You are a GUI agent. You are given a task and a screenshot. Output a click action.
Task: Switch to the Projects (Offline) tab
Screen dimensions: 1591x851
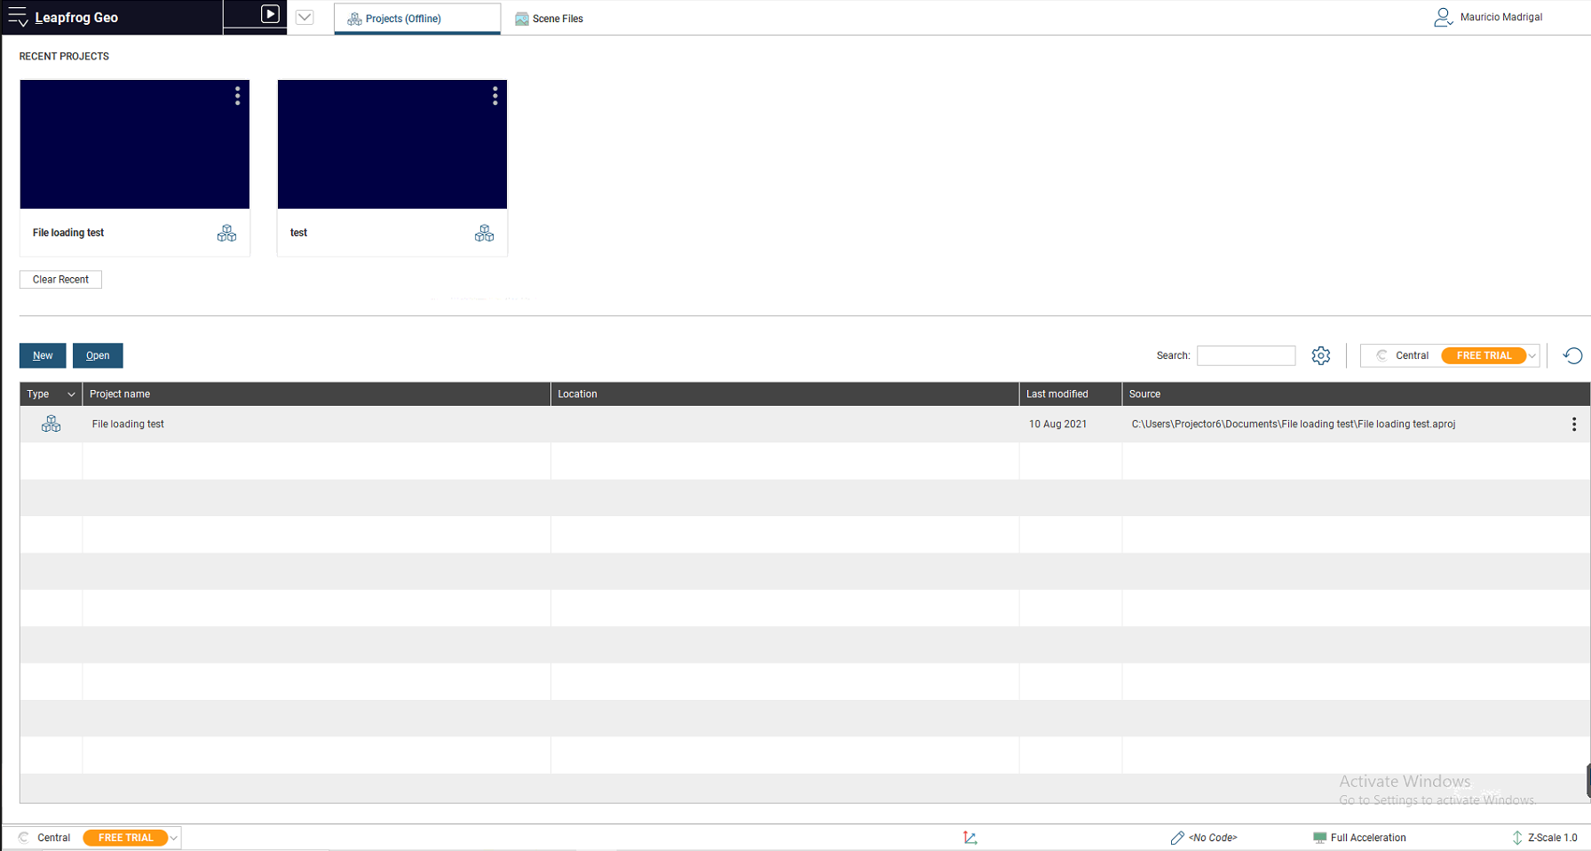point(416,19)
